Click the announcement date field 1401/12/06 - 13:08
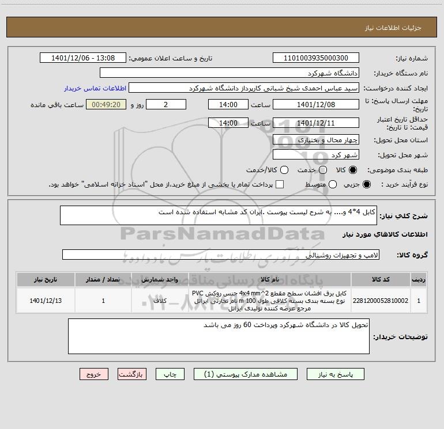The height and width of the screenshot is (429, 444). pyautogui.click(x=83, y=58)
